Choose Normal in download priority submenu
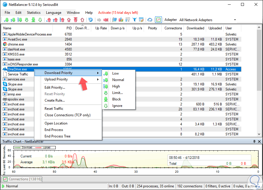 point(119,80)
